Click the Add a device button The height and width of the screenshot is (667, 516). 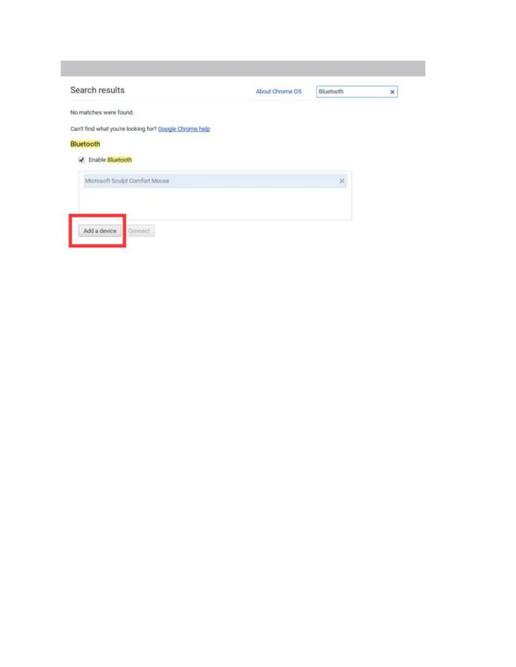point(100,231)
